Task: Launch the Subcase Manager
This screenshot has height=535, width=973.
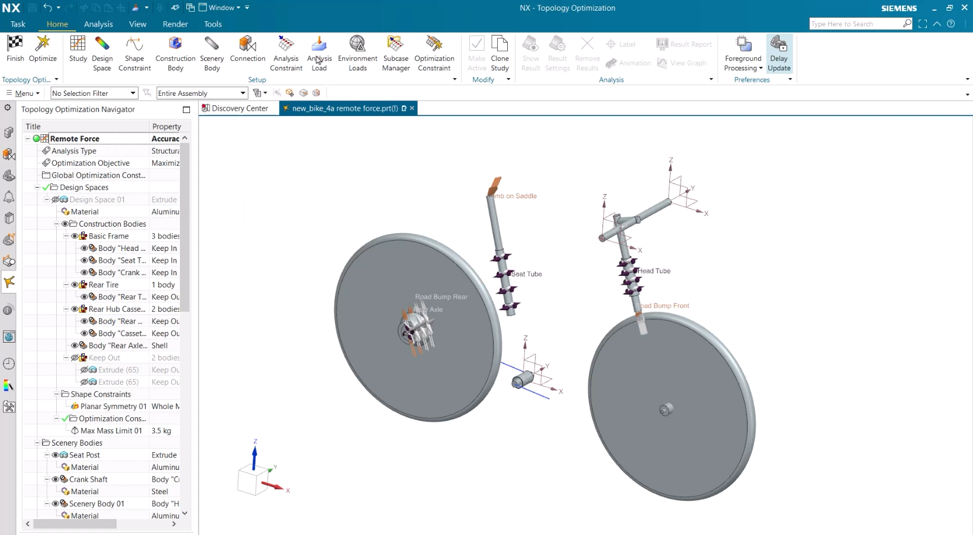Action: pyautogui.click(x=395, y=52)
